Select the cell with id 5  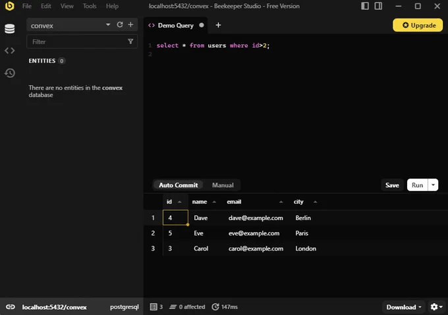pos(175,233)
